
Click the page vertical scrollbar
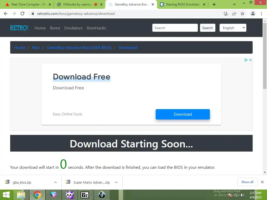265,56
